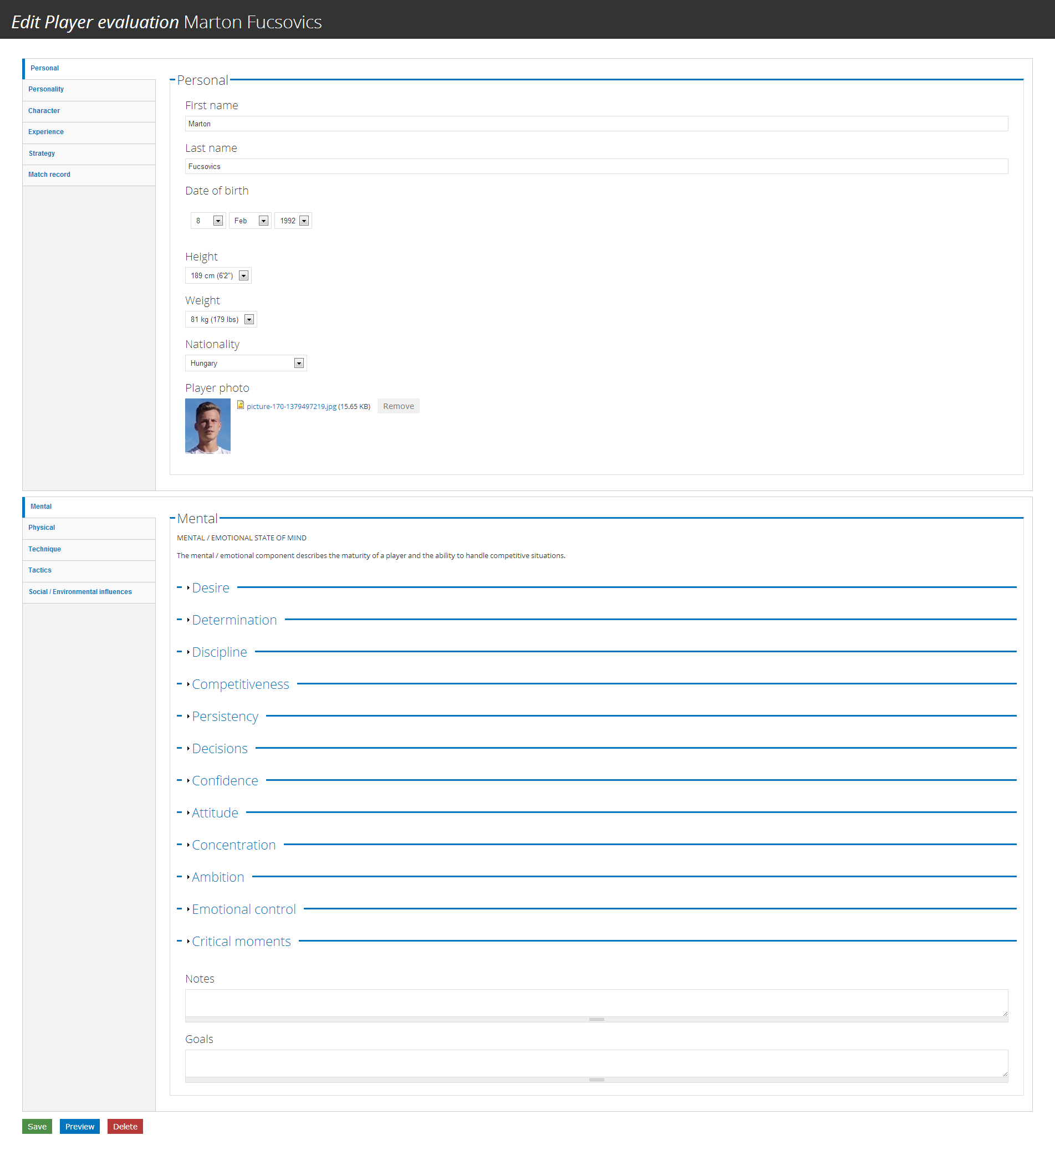Open the birth year dropdown showing 1992

(293, 221)
